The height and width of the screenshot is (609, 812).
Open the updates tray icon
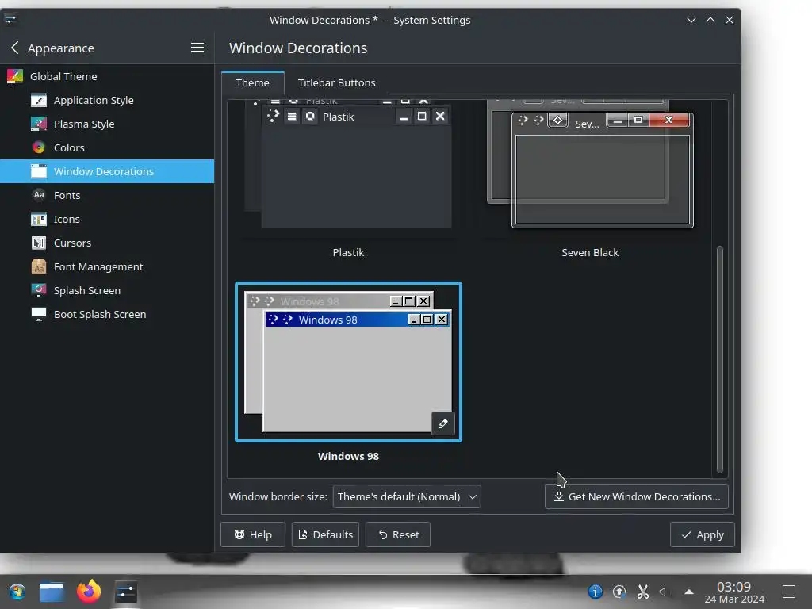point(619,592)
